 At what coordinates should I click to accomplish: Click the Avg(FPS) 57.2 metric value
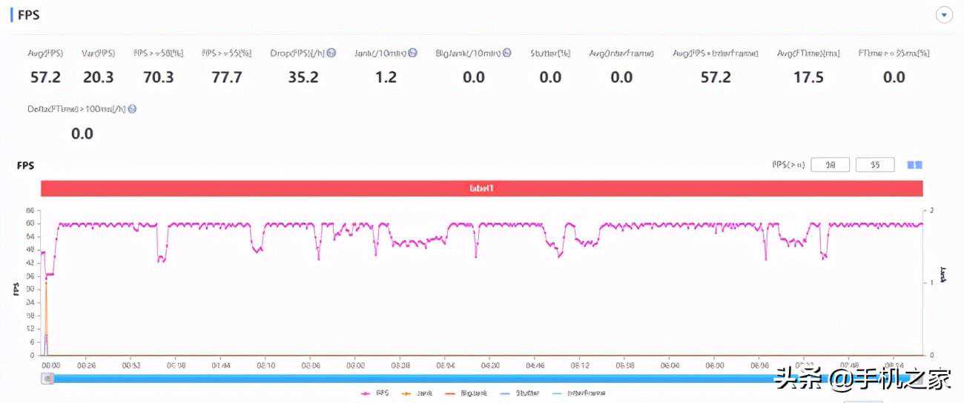pyautogui.click(x=45, y=77)
